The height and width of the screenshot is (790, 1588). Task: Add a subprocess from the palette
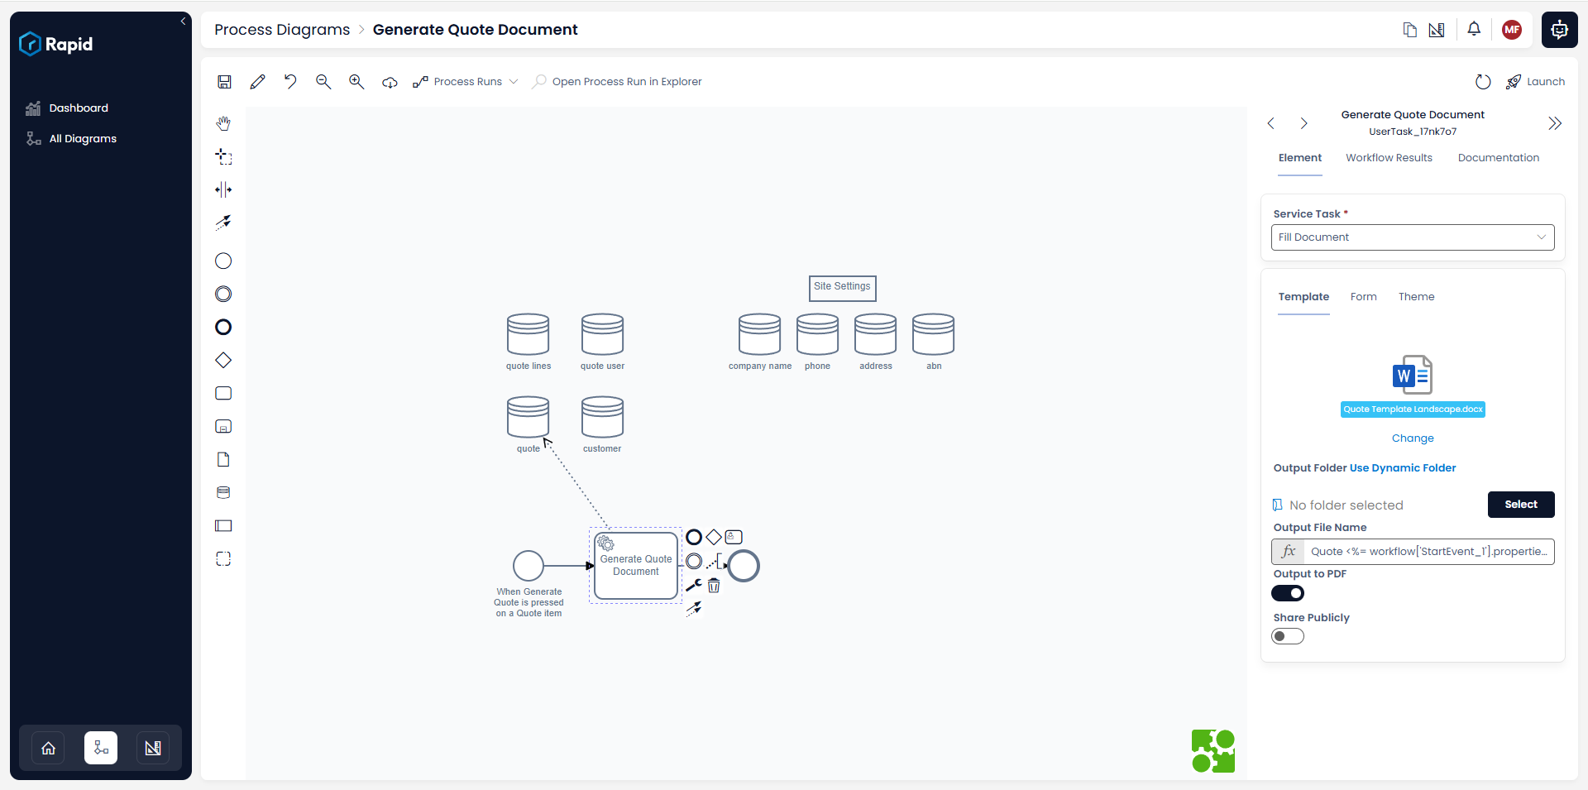point(223,427)
